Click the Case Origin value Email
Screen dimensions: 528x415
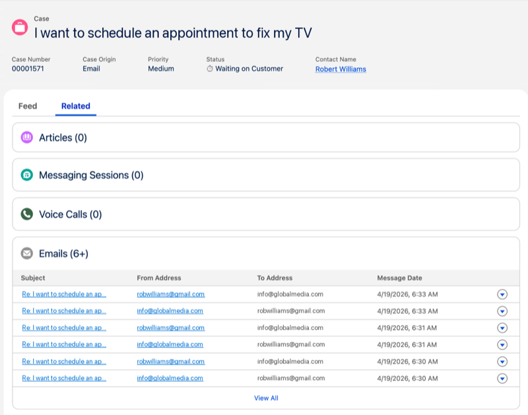(x=91, y=69)
